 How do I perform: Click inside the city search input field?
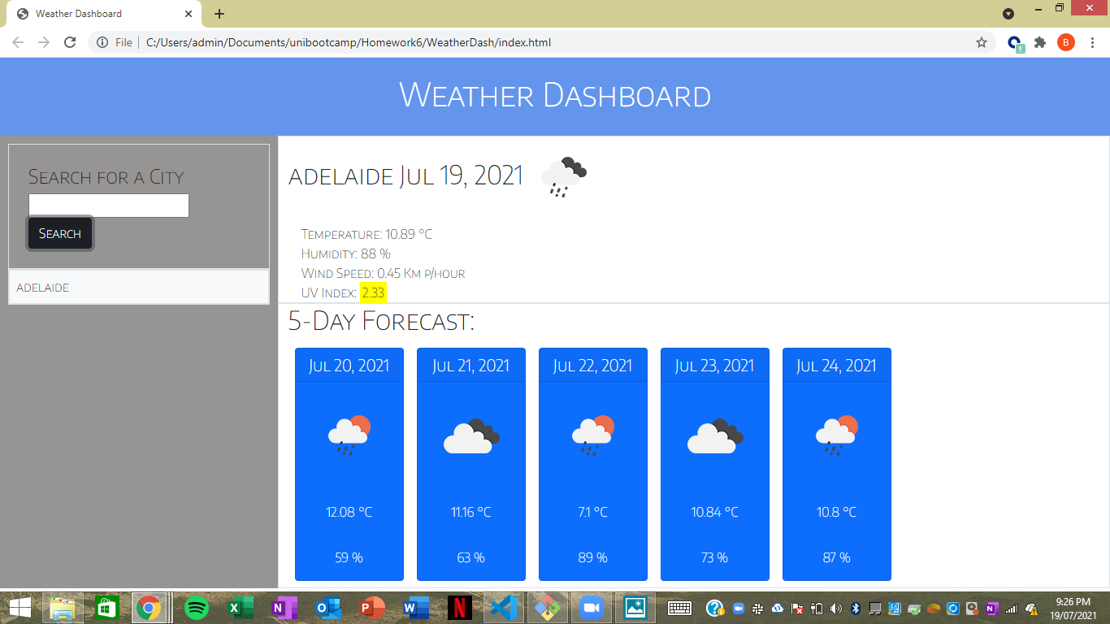tap(108, 205)
